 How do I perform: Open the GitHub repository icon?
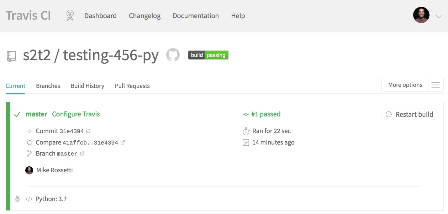(173, 55)
